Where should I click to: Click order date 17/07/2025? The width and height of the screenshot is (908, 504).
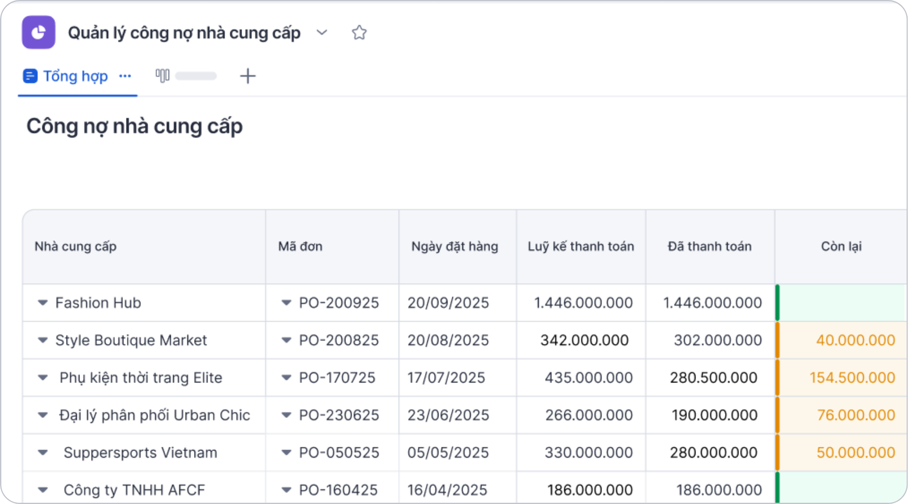click(446, 378)
